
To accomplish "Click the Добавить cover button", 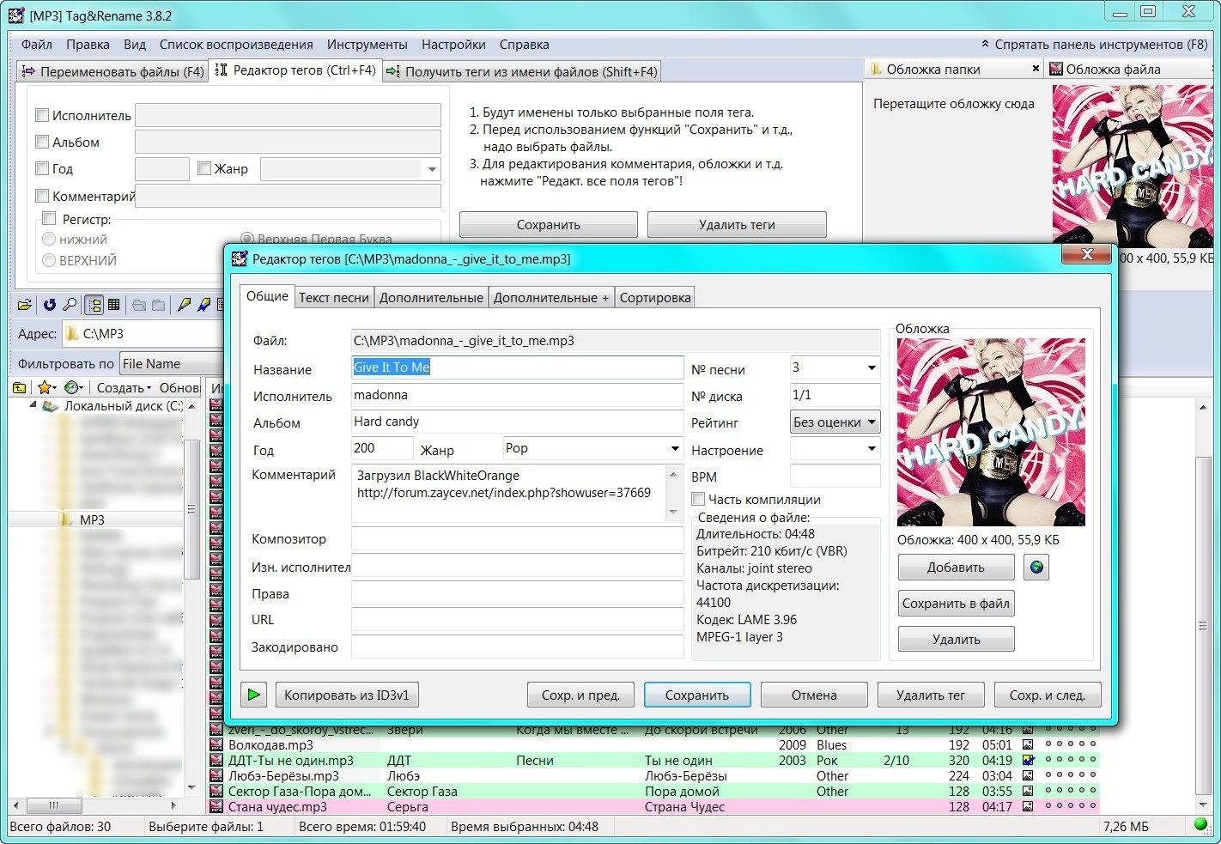I will pyautogui.click(x=956, y=568).
